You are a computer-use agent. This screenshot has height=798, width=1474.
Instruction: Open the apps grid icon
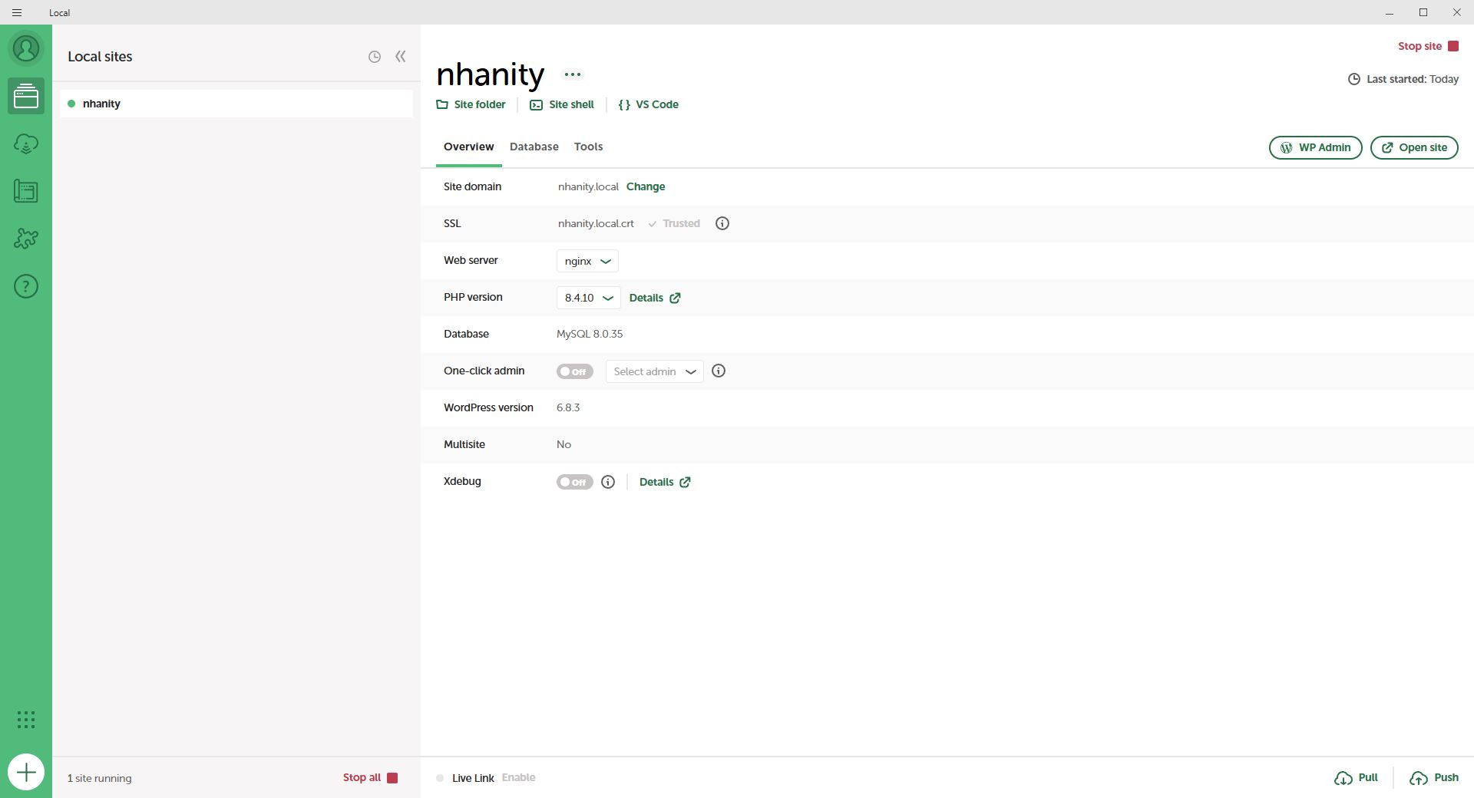pos(26,720)
